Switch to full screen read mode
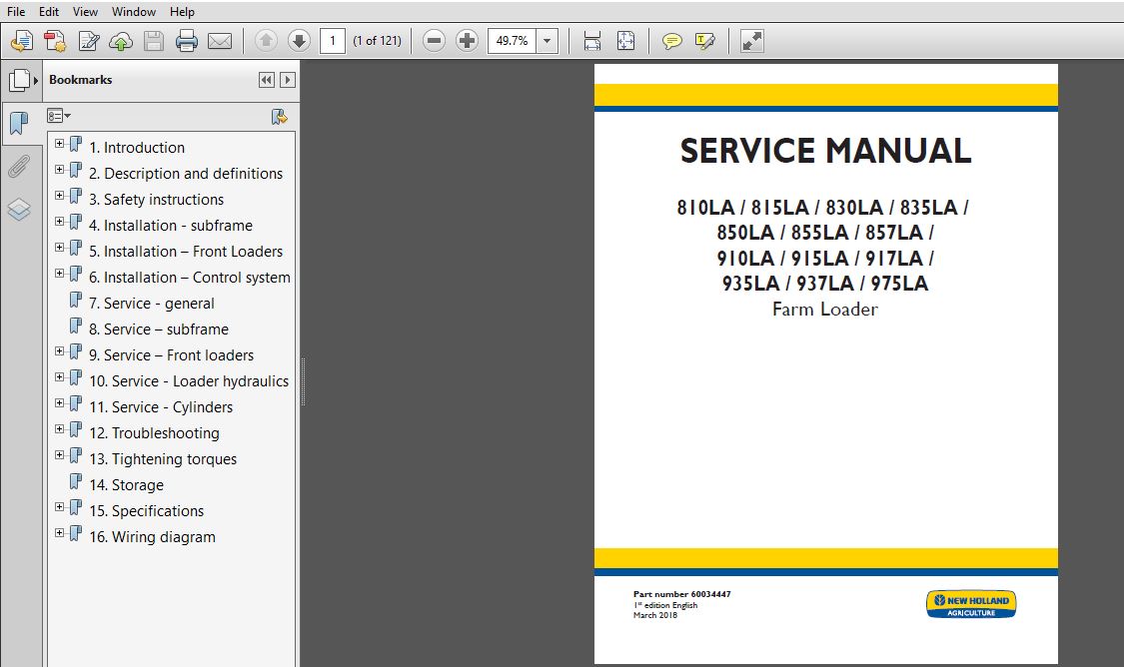1124x667 pixels. [752, 41]
